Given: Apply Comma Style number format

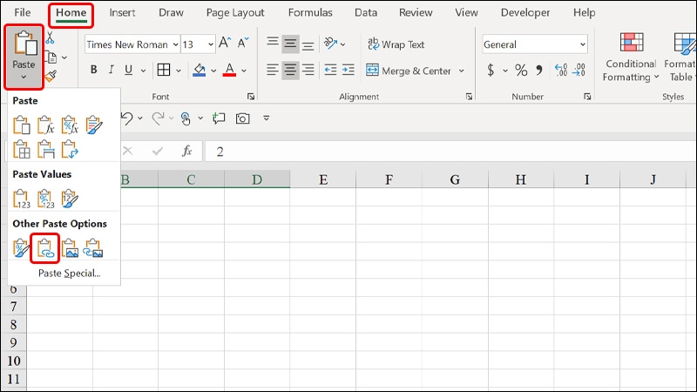Looking at the screenshot, I should [539, 71].
